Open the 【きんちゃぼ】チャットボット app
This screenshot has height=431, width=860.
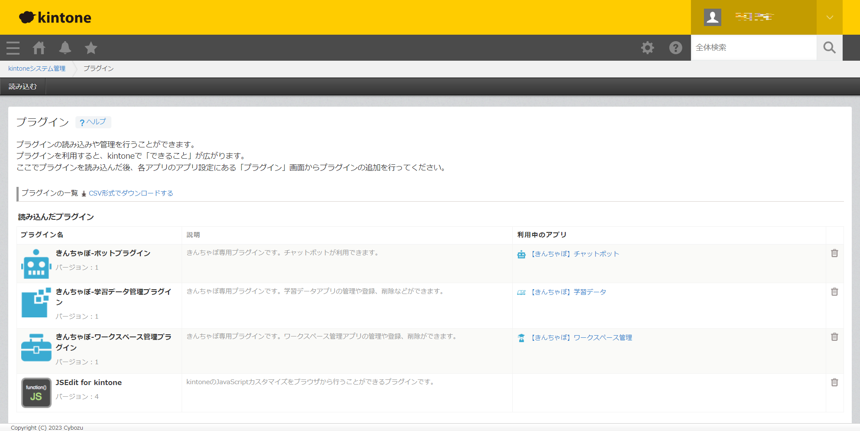575,254
